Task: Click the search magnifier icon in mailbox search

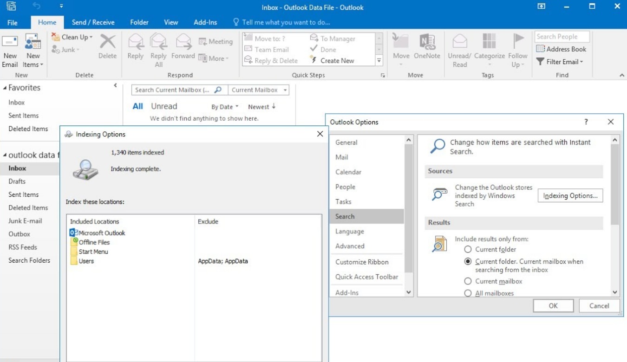Action: 218,90
